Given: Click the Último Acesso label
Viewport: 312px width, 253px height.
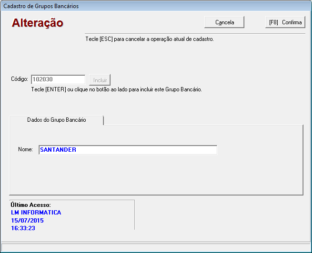Looking at the screenshot, I should (31, 205).
